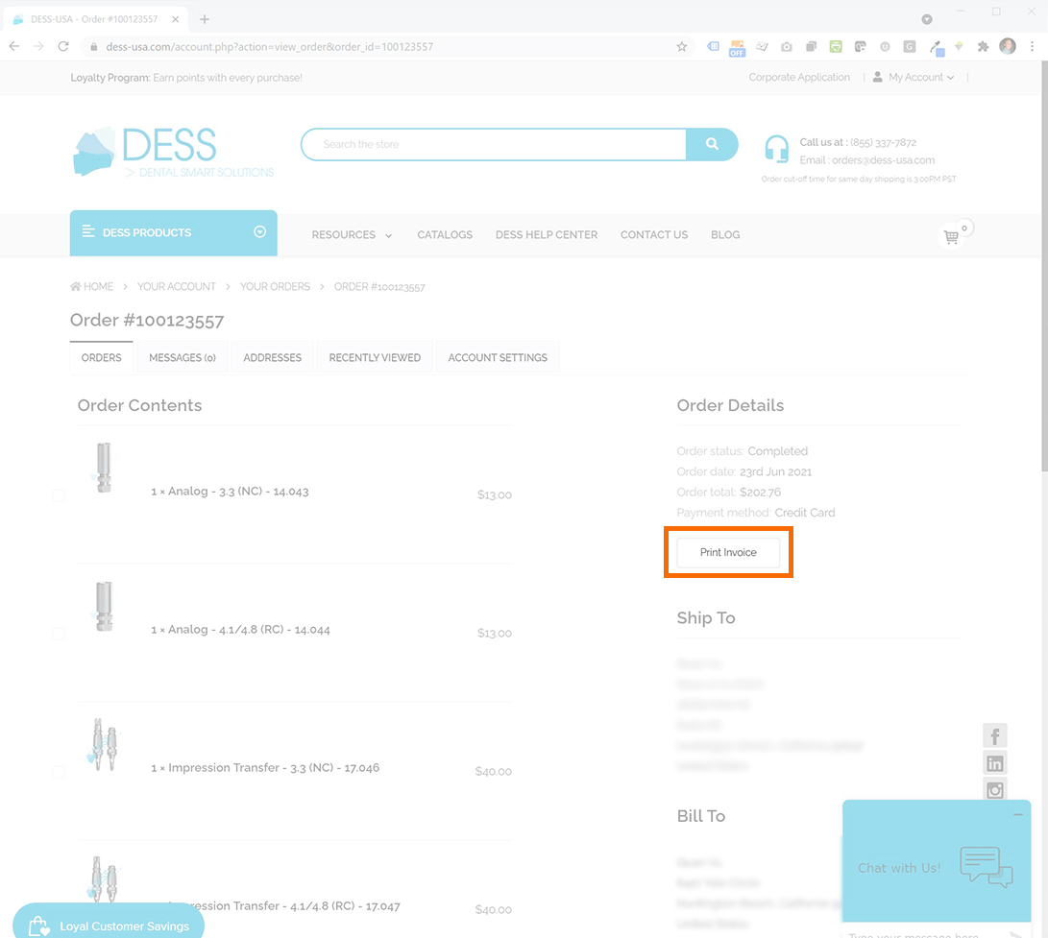Screen dimensions: 1048x938
Task: Click the headset support icon
Action: [x=776, y=148]
